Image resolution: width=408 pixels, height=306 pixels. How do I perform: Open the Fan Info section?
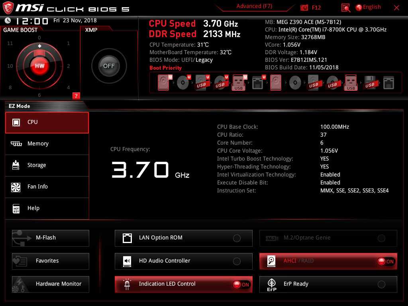[47, 187]
